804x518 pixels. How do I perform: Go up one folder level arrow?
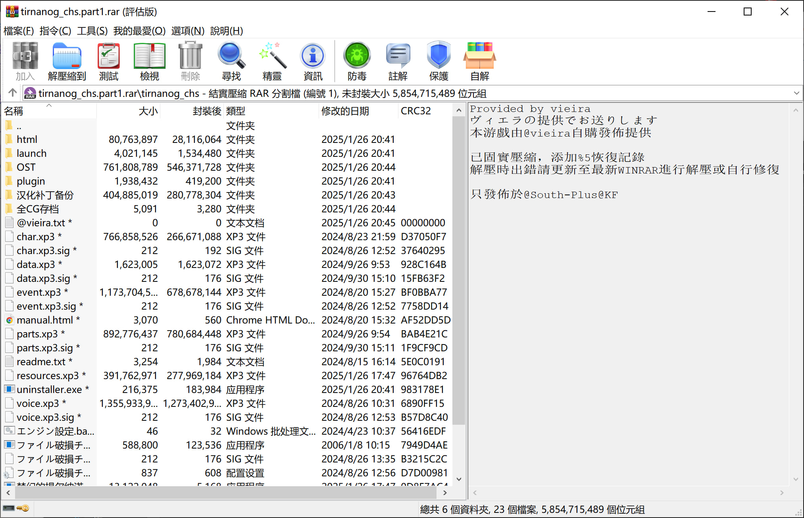[12, 93]
